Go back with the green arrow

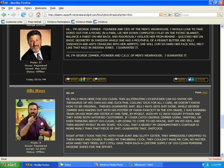(x=4, y=15)
